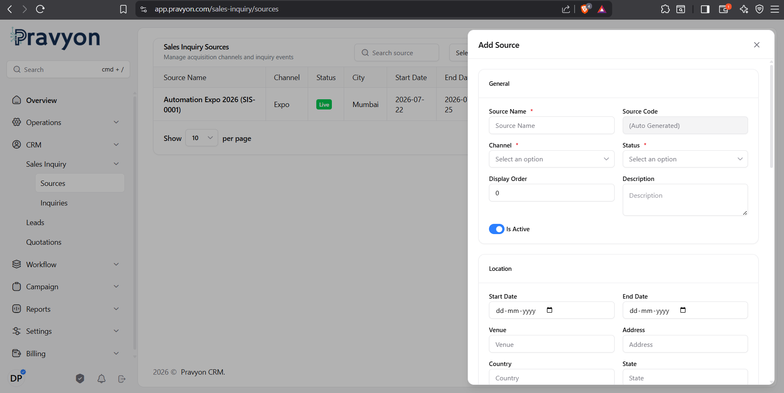Reload the current page
Screen dimensions: 784x393
click(40, 9)
